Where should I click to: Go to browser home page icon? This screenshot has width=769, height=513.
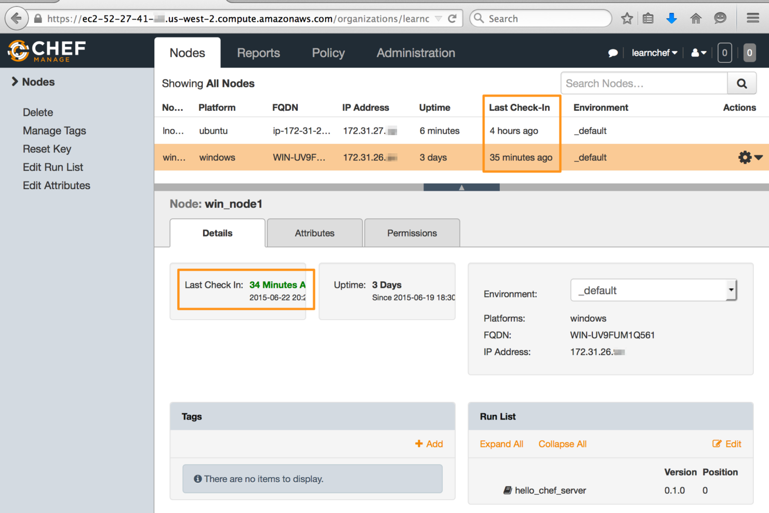click(x=696, y=19)
